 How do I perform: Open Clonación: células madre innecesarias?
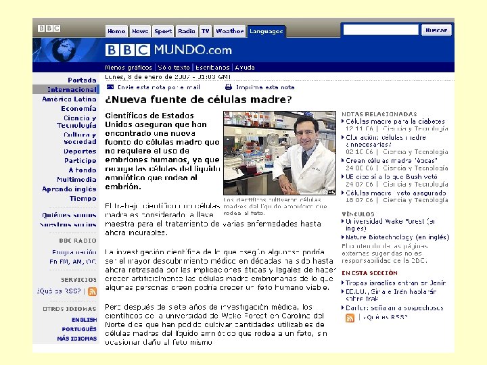tap(386, 141)
